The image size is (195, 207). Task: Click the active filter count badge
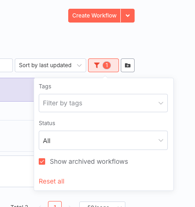[106, 65]
